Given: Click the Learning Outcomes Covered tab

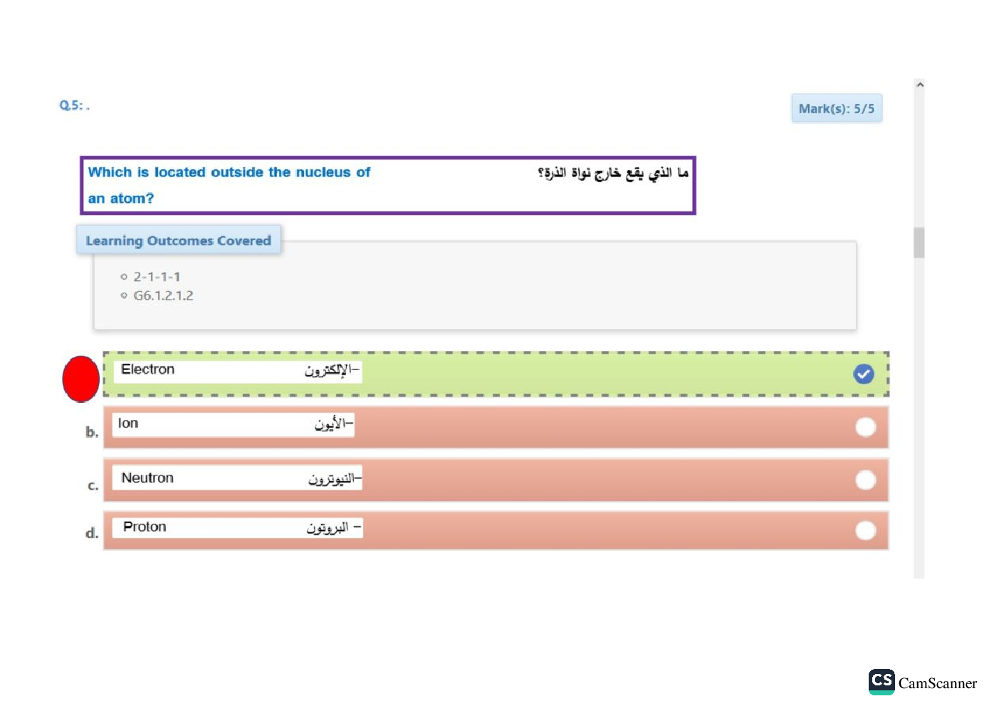Looking at the screenshot, I should (178, 241).
